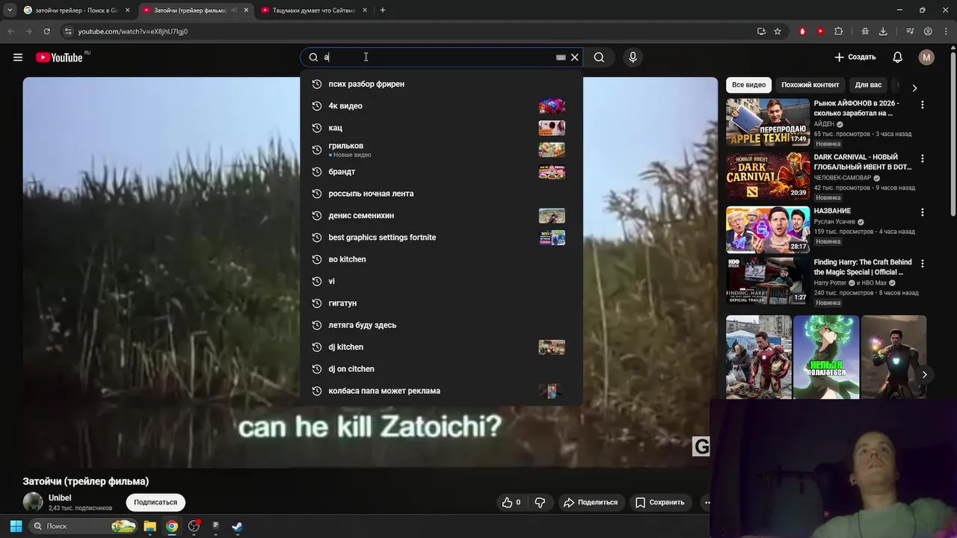Screen dimensions: 957x538
Task: Switch to the Тацумаки думает tab
Action: pyautogui.click(x=313, y=10)
